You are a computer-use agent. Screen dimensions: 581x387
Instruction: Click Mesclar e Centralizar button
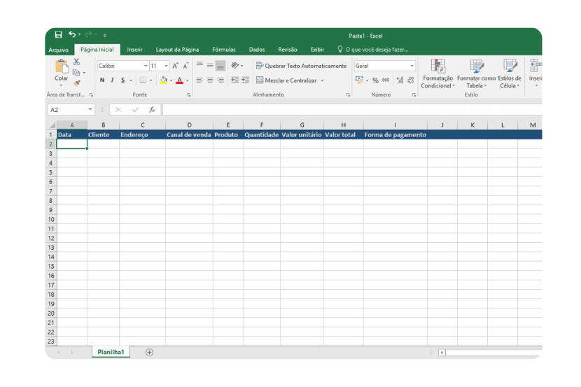click(x=286, y=80)
